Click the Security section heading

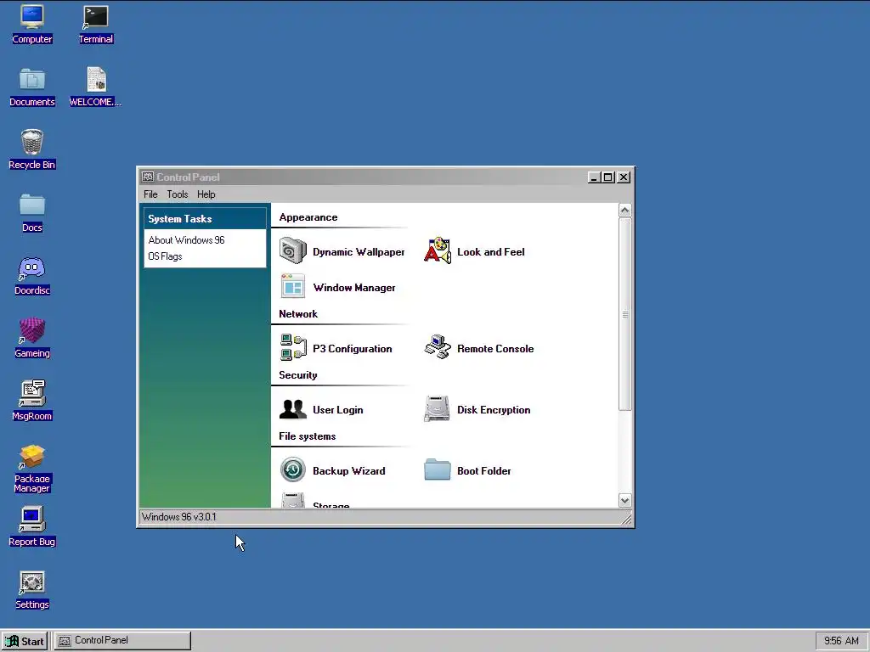[298, 374]
